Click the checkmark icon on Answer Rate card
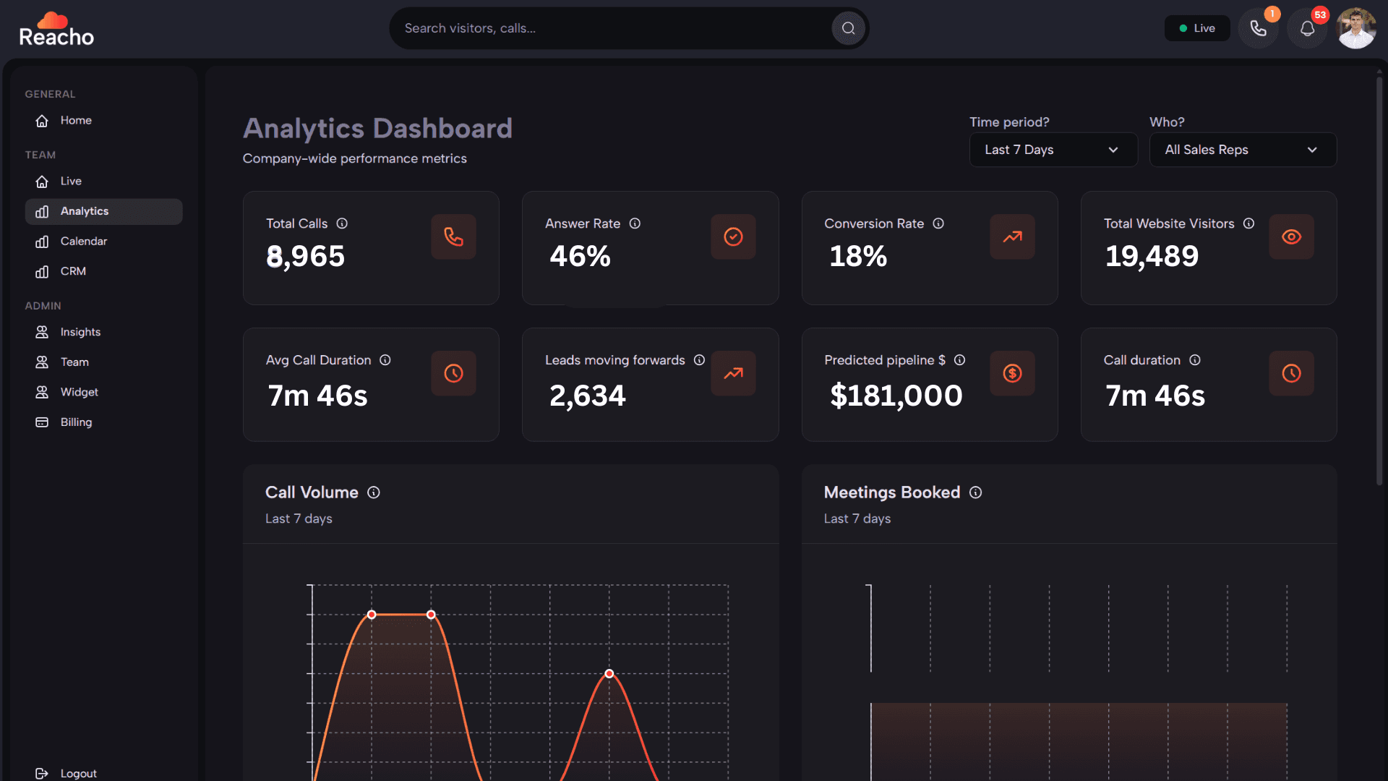 click(x=733, y=236)
